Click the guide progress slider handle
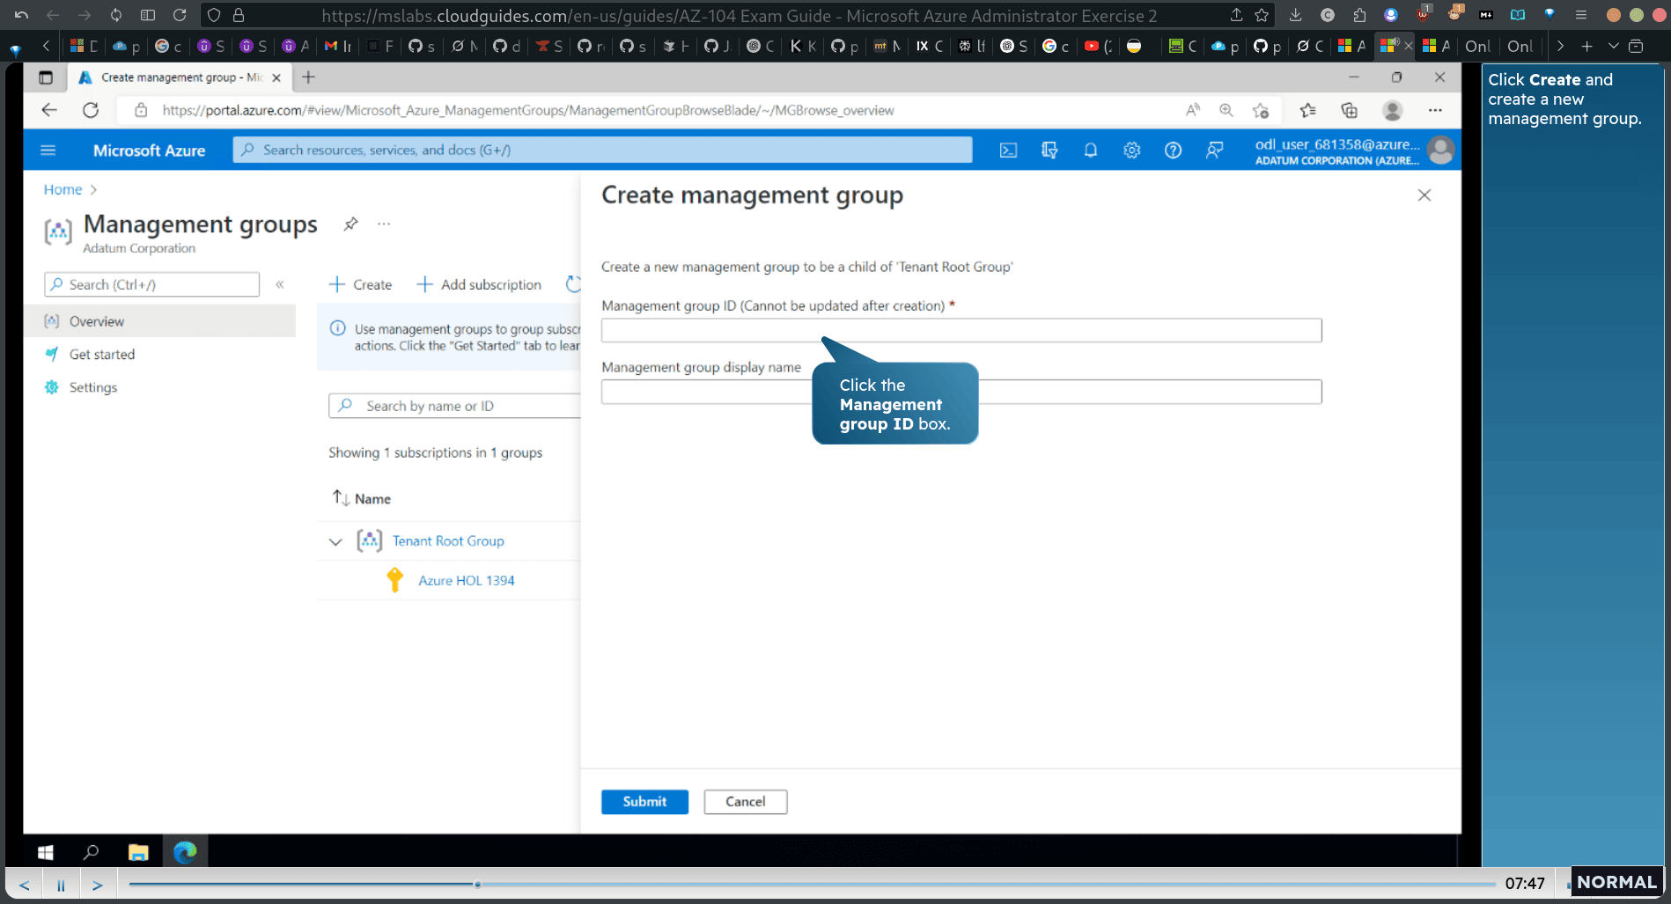 click(477, 884)
